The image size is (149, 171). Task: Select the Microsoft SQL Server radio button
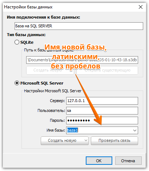pos(17,83)
